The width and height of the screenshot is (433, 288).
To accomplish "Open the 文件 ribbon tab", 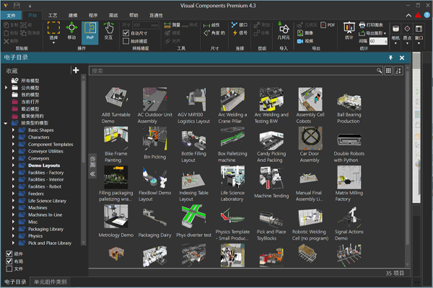I will (11, 15).
